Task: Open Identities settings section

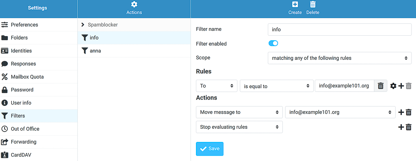Action: tap(39, 51)
